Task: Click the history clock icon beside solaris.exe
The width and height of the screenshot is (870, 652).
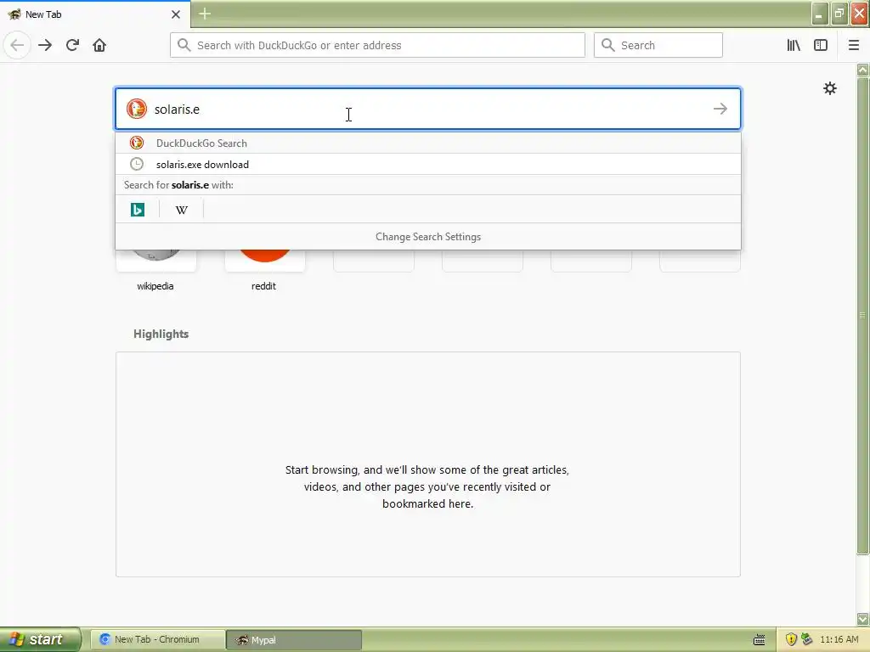Action: 137,164
